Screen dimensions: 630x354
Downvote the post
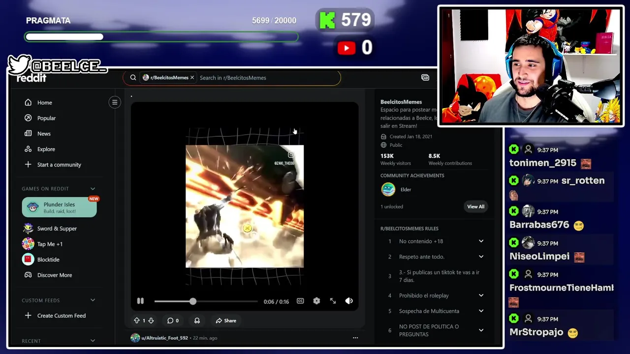151,321
